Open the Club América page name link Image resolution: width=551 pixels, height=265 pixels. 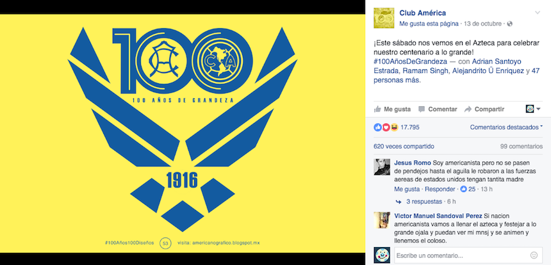tap(423, 13)
